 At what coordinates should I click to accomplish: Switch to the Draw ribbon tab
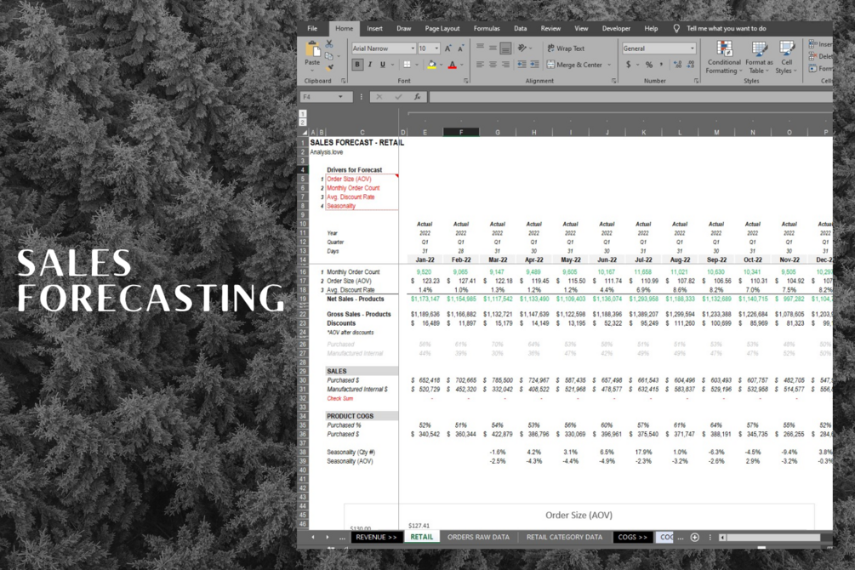[x=404, y=28]
